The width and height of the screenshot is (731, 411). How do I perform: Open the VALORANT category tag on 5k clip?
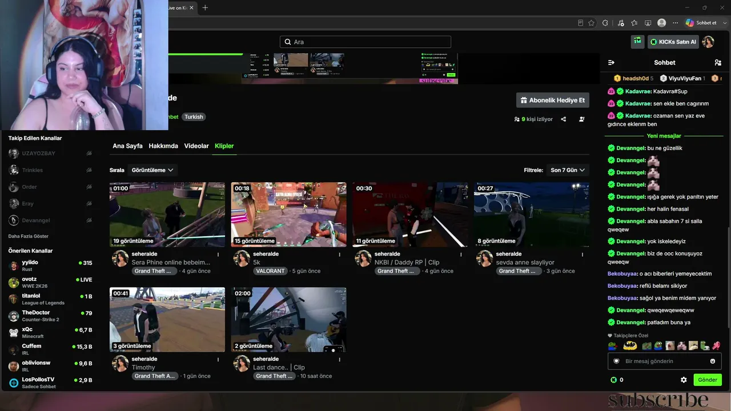coord(271,271)
